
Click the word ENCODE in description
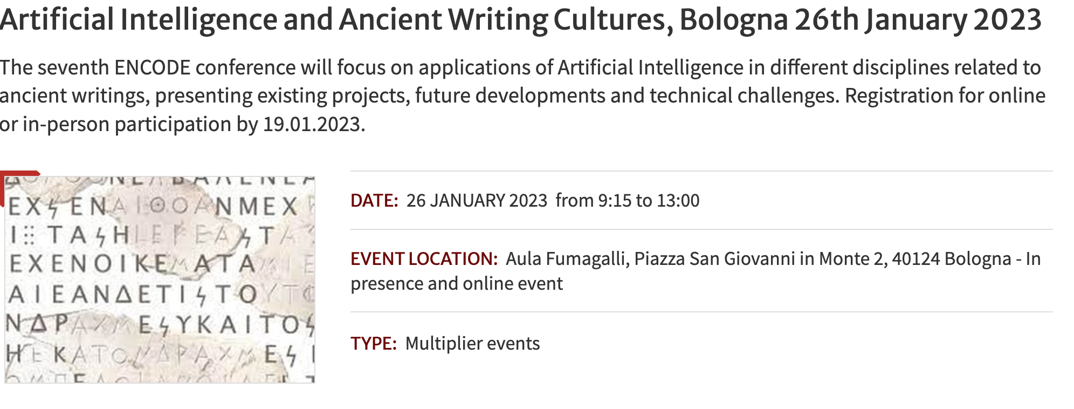point(153,67)
